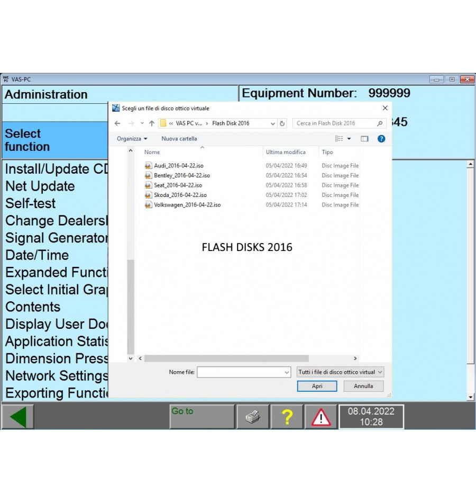Open the Organizza dropdown menu
476x503 pixels.
132,139
